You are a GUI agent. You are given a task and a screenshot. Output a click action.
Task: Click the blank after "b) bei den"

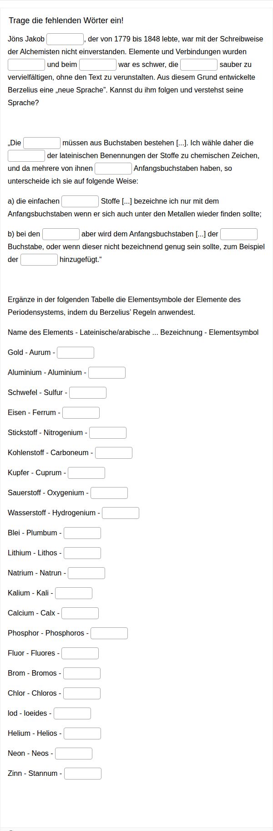61,234
